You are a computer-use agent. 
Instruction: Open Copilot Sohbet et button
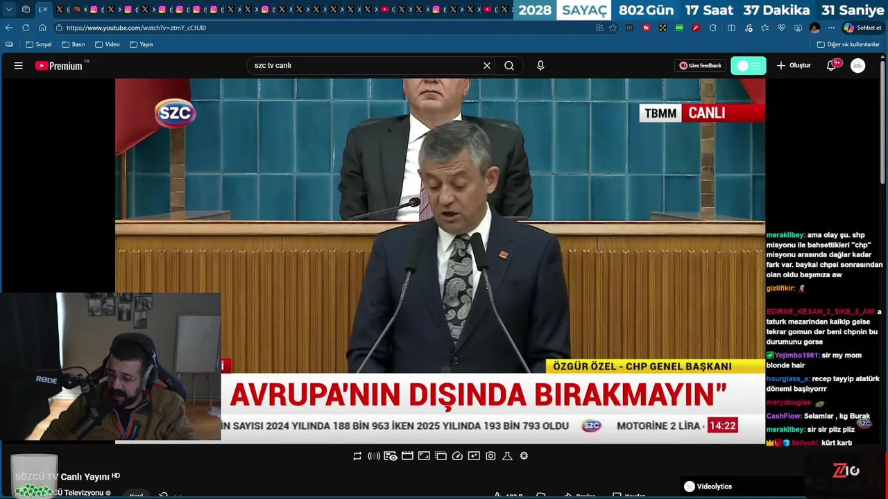click(862, 28)
